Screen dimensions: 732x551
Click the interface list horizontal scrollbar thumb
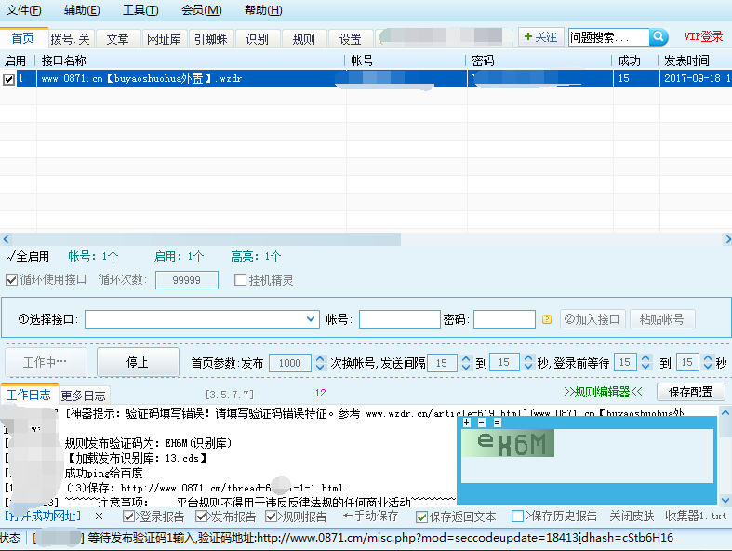pyautogui.click(x=206, y=239)
